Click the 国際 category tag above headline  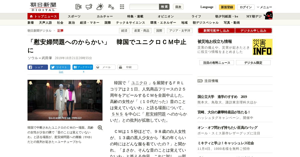159,31
